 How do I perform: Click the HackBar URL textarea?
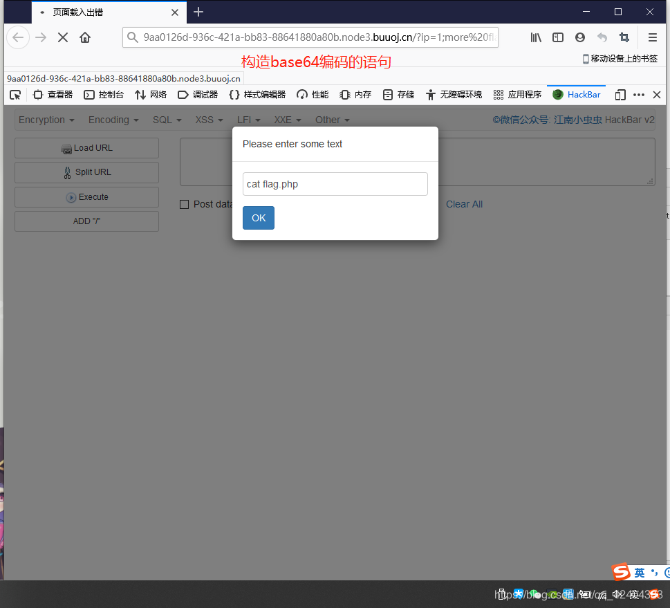pos(418,162)
